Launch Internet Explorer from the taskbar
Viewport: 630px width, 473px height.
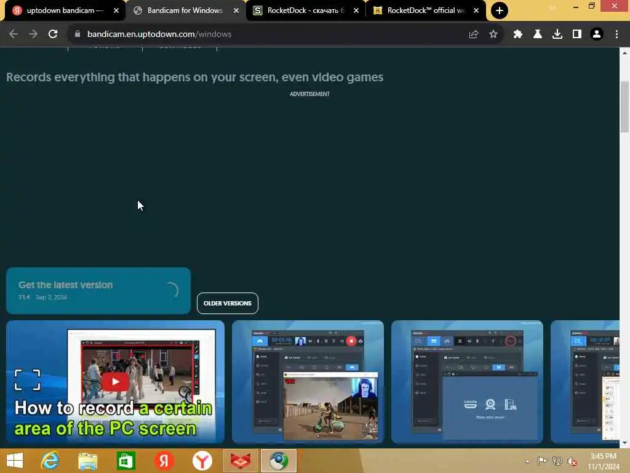(50, 461)
